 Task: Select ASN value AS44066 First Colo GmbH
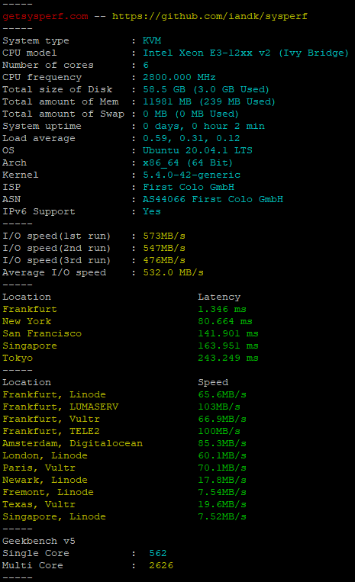[x=213, y=199]
